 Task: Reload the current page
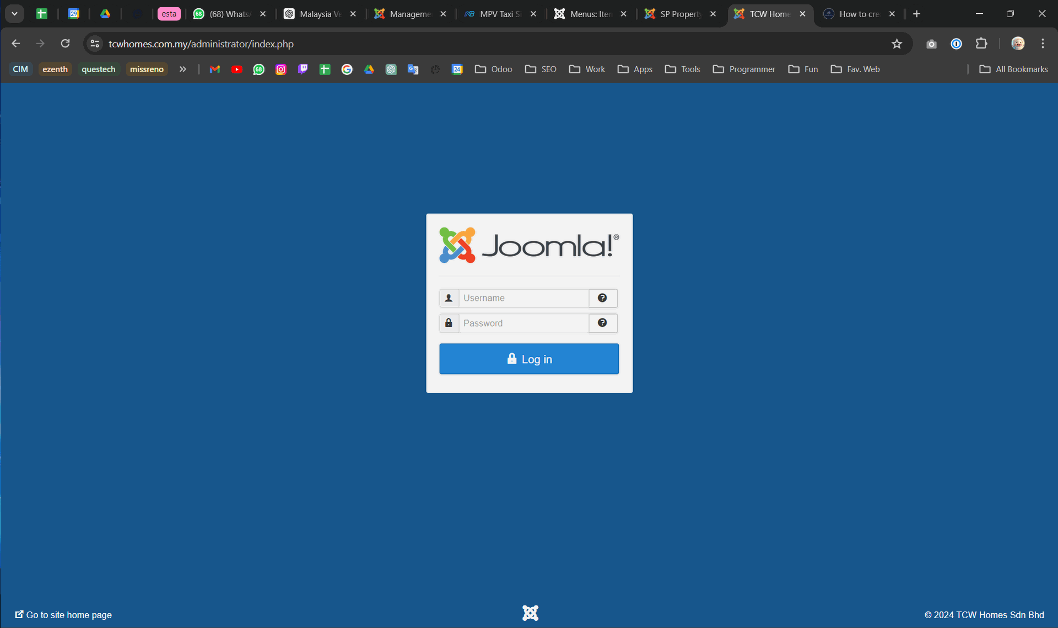[x=65, y=44]
